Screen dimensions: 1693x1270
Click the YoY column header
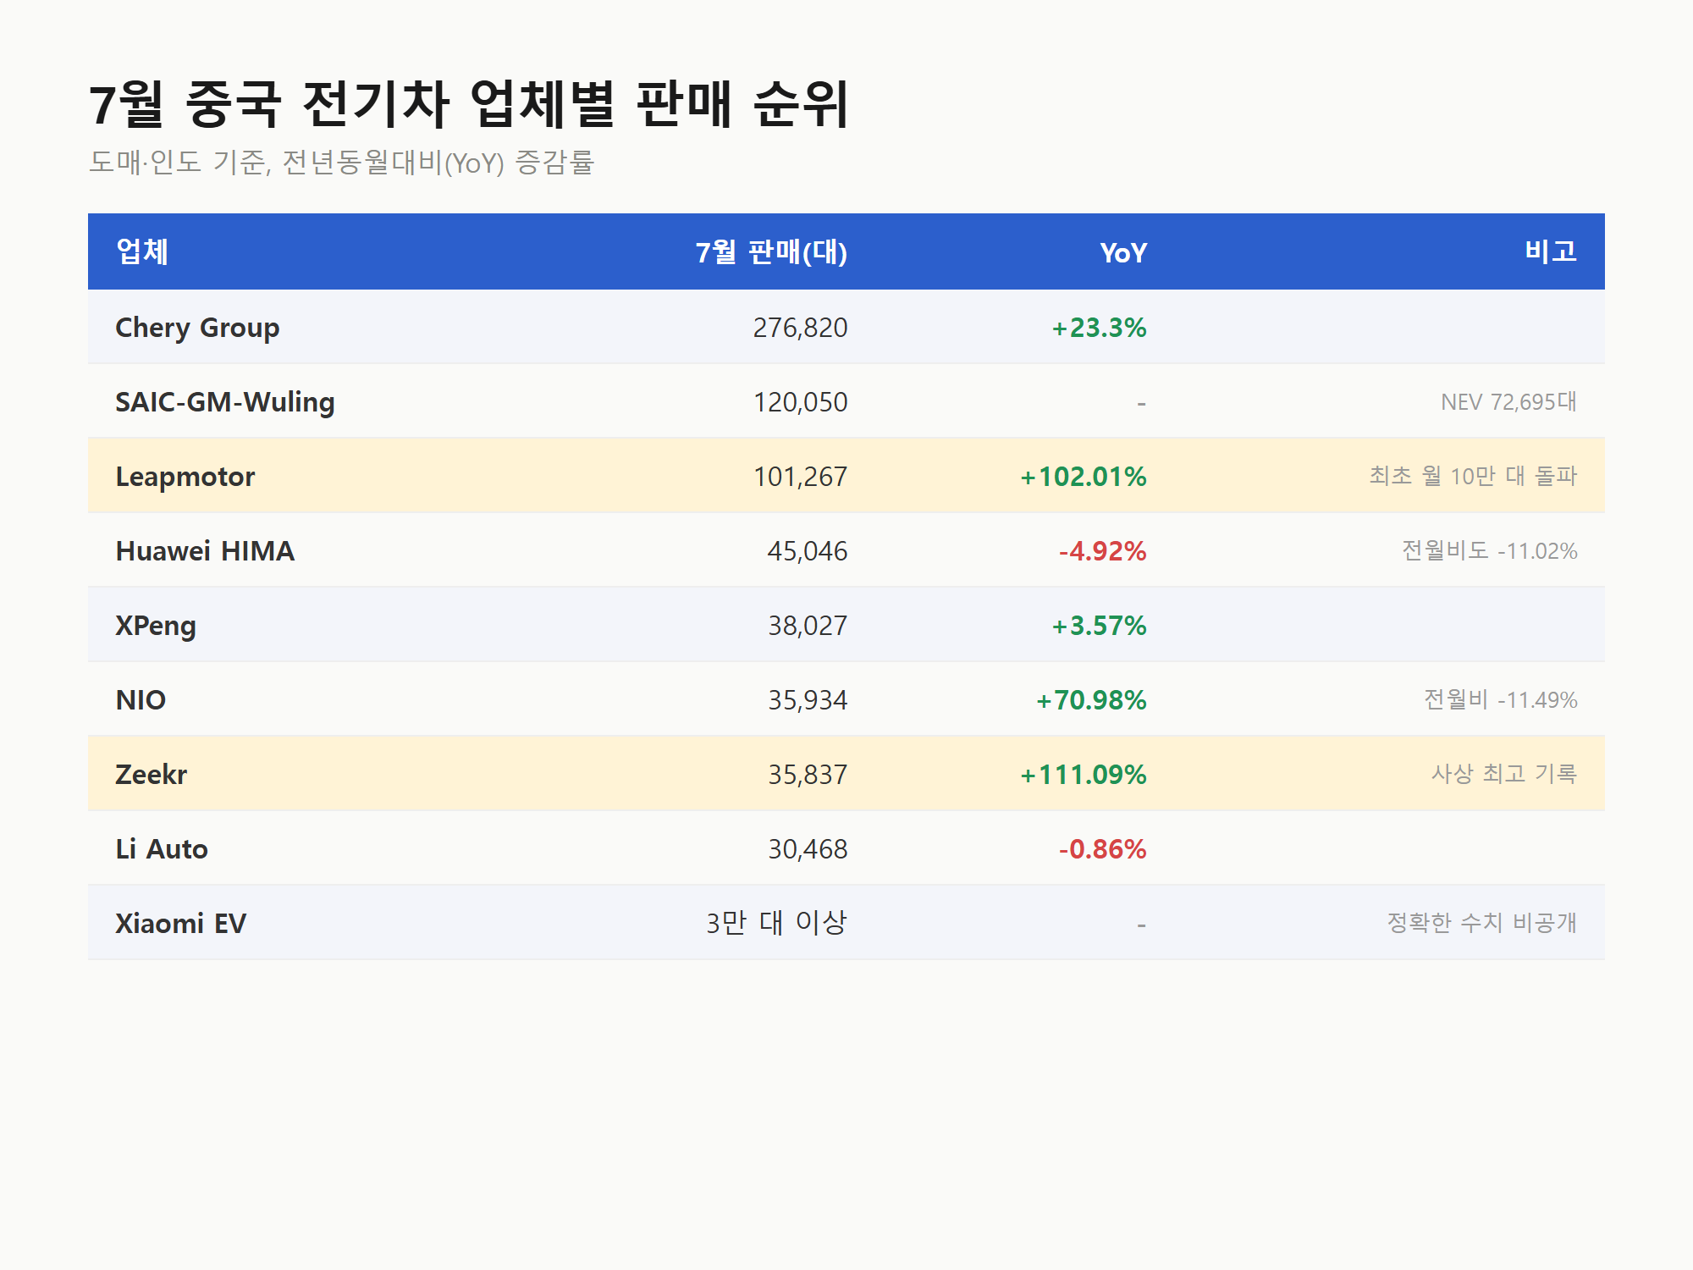(1123, 252)
